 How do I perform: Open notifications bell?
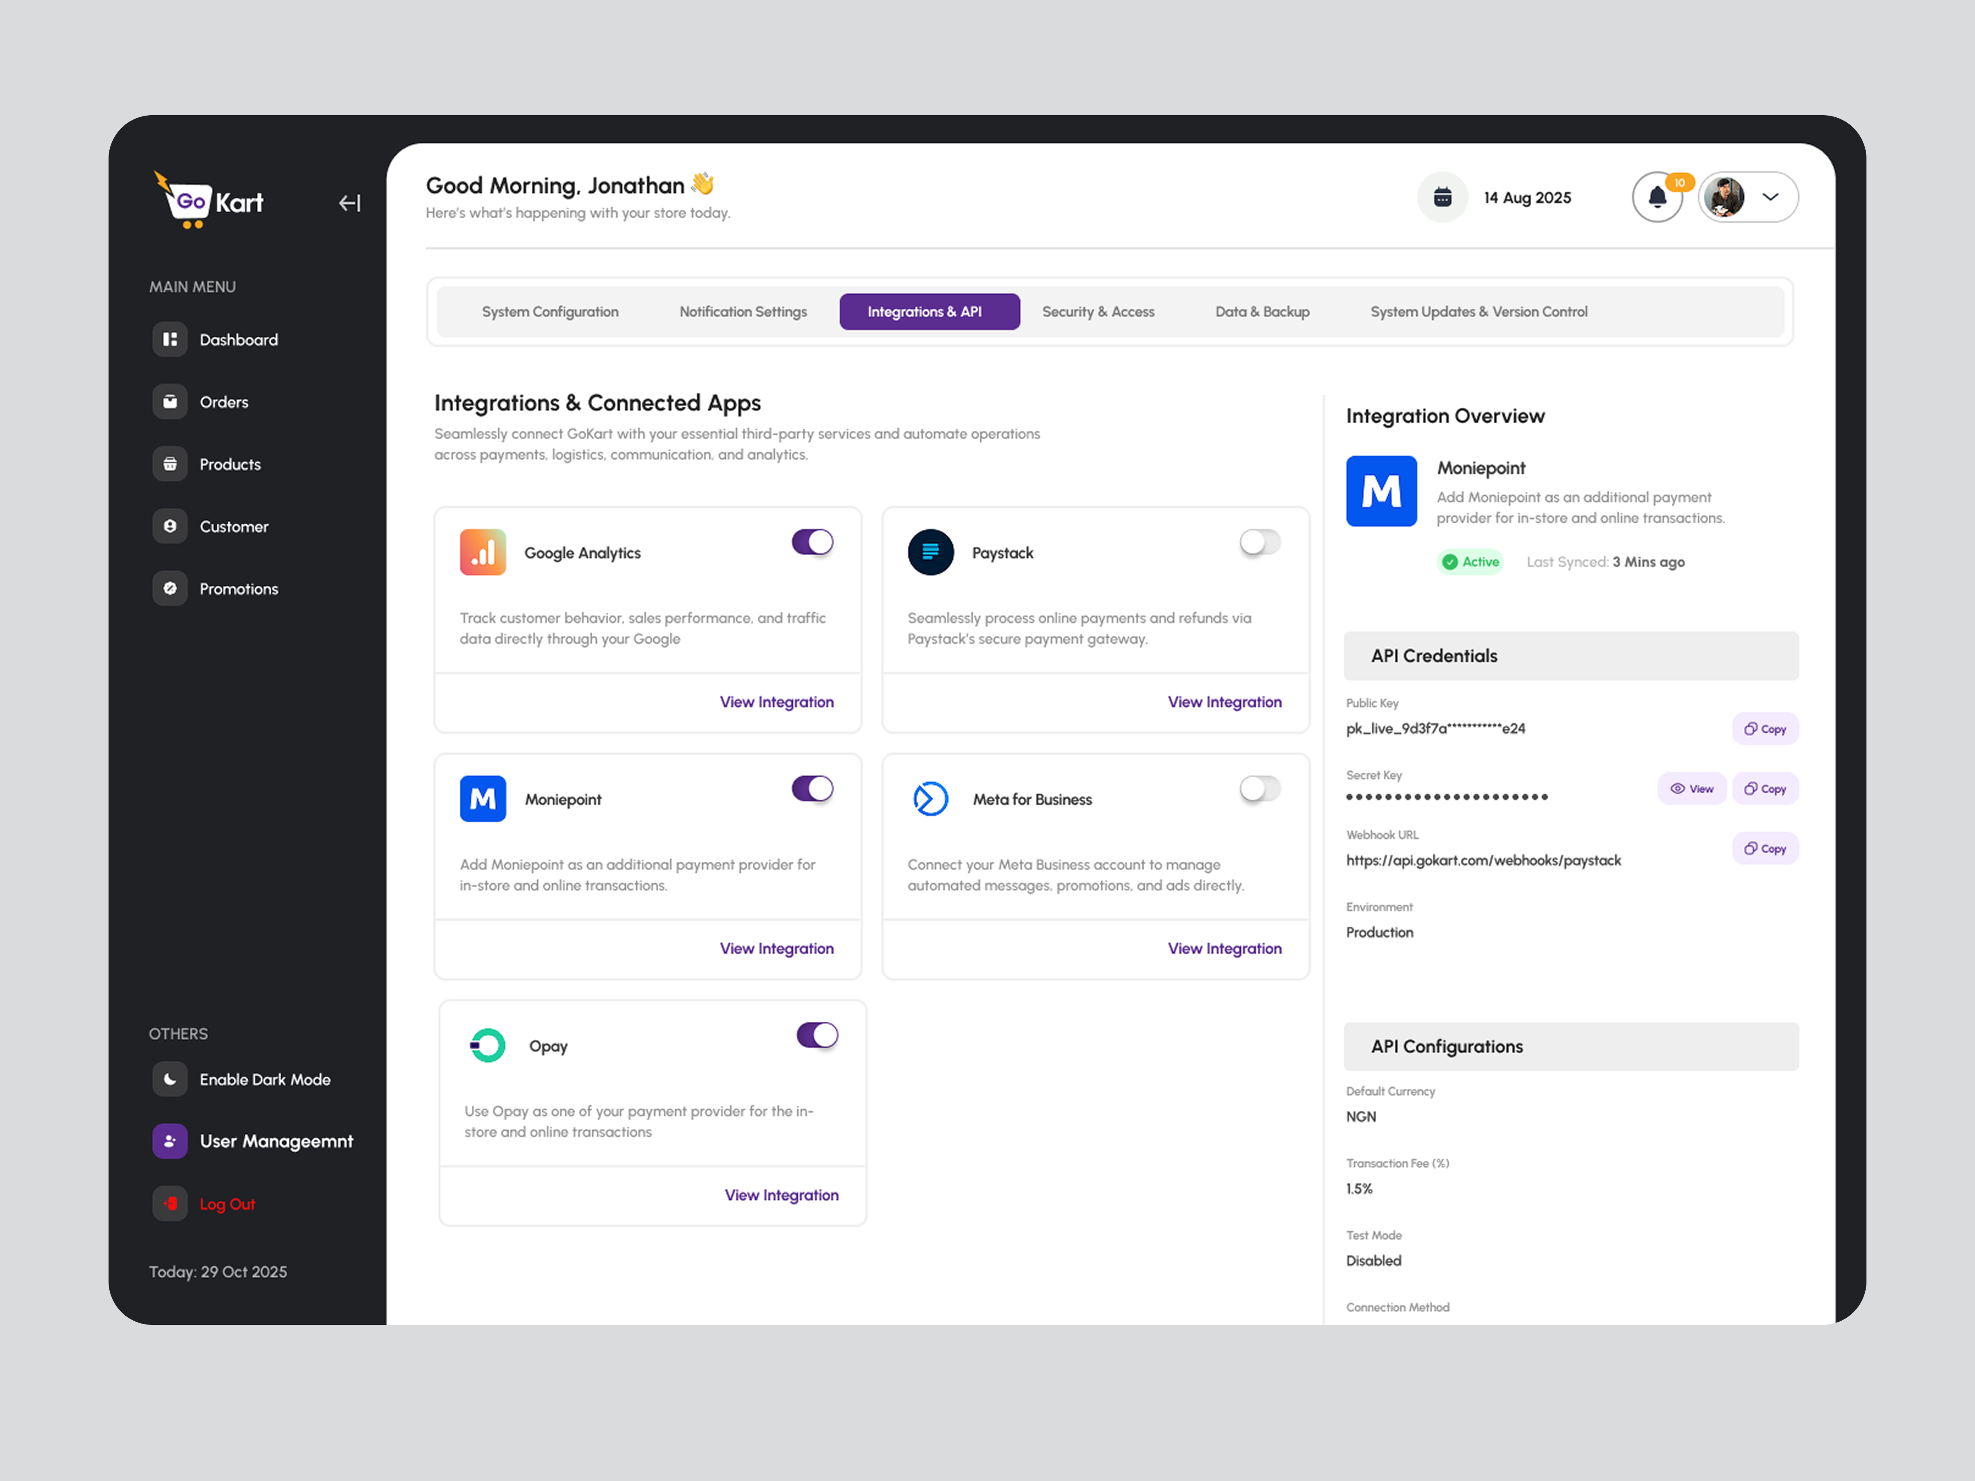pos(1657,197)
